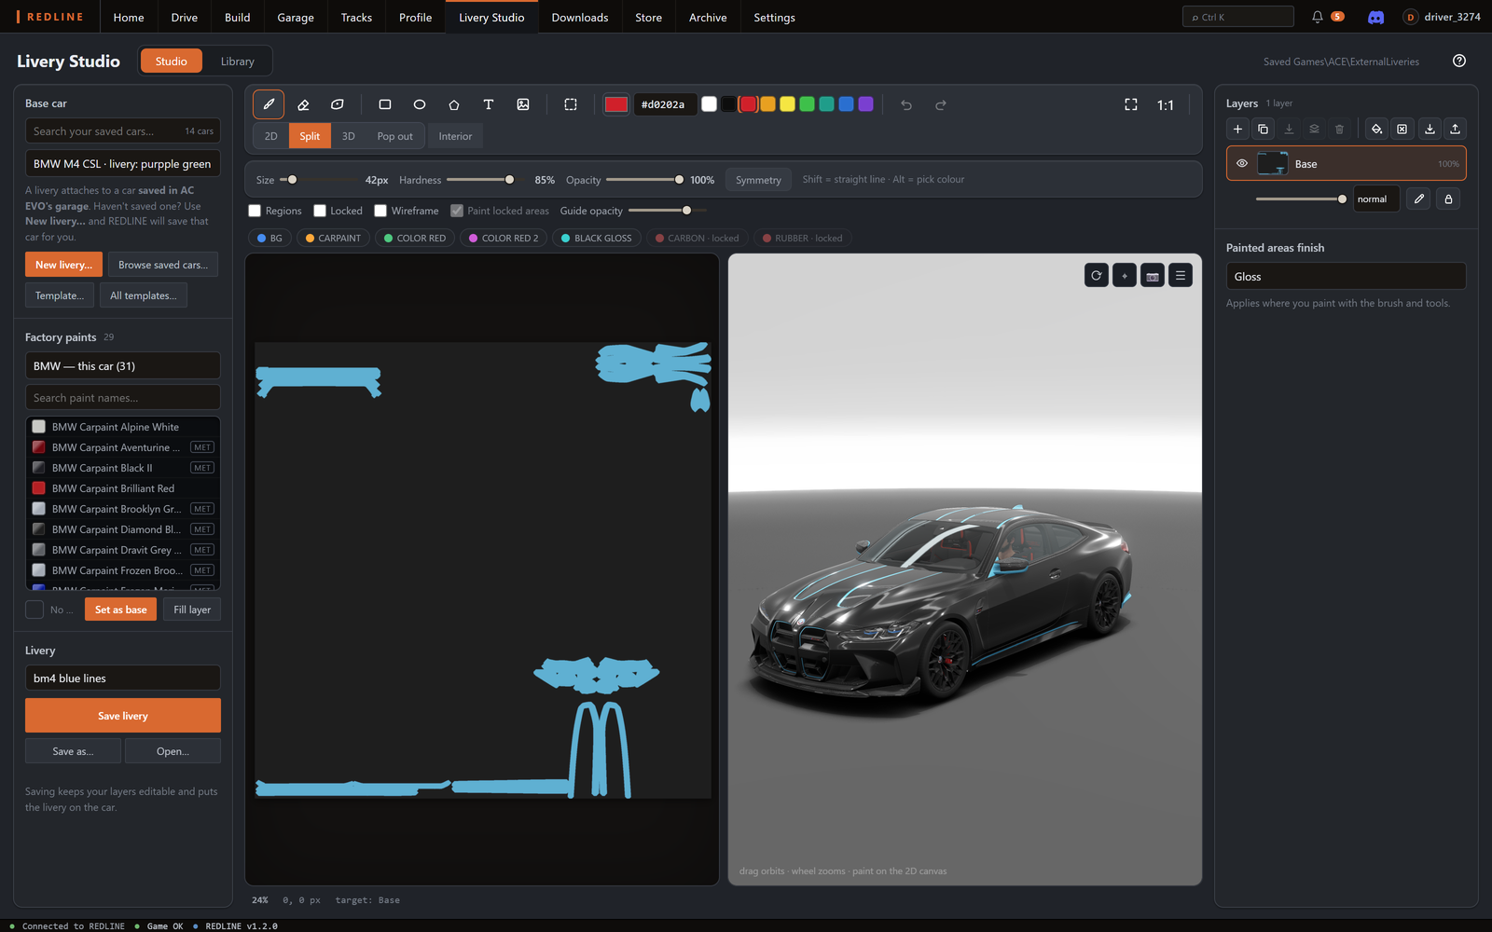This screenshot has height=932, width=1492.
Task: Toggle the checkbox left of Set as base
Action: coord(35,610)
